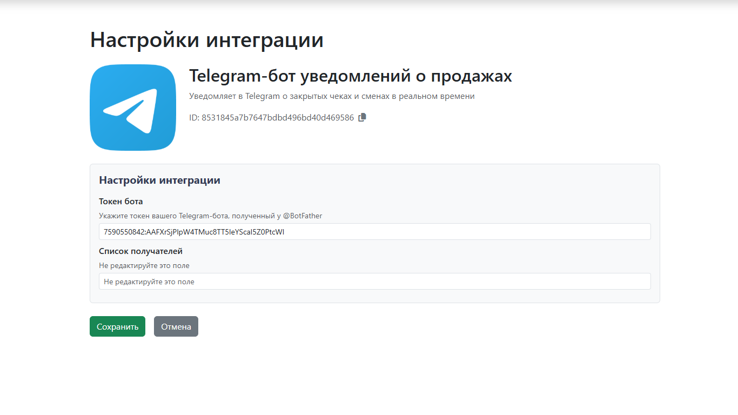Screen dimensions: 738x415
Task: Click the Токен бота field label
Action: [x=121, y=202]
